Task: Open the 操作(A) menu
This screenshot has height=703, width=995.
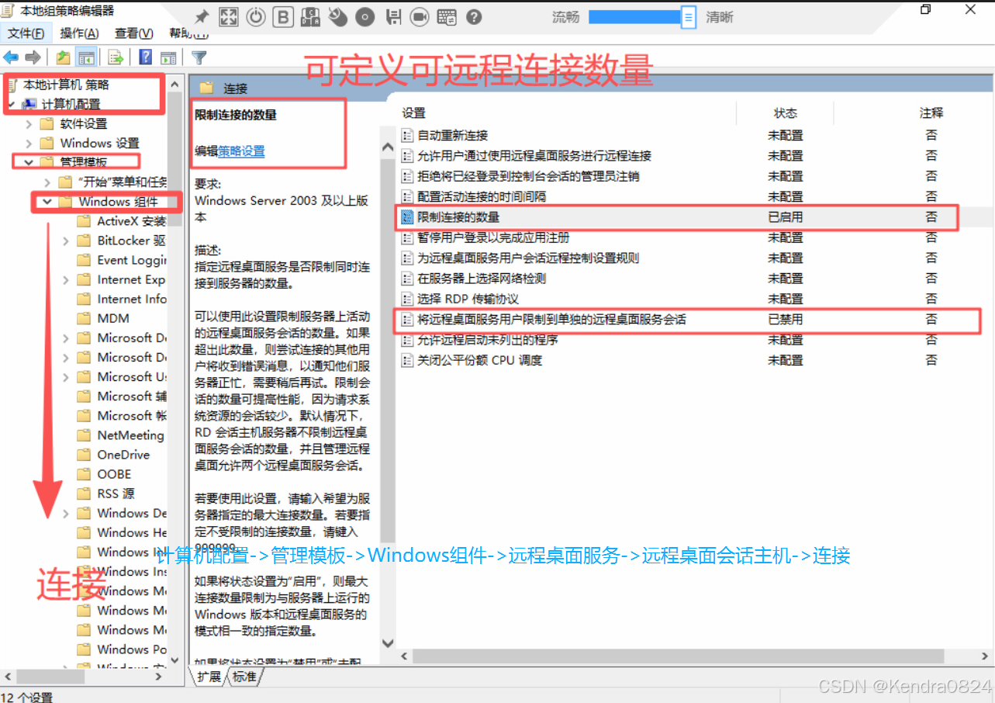Action: tap(78, 33)
